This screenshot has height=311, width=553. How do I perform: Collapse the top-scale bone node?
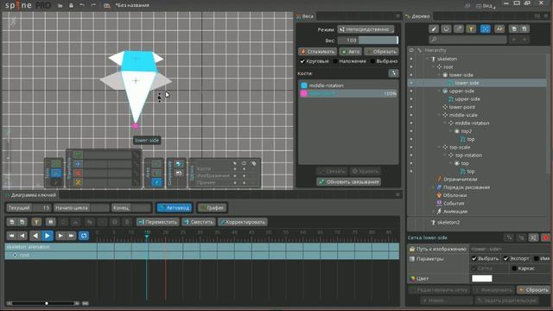(440, 147)
